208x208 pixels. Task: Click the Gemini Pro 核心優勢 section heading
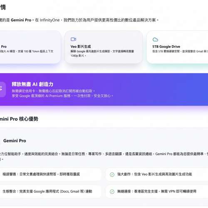19,119
